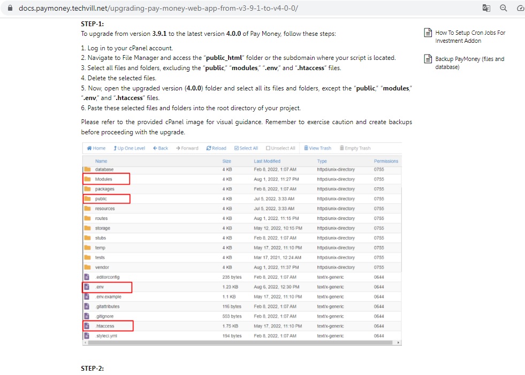Click Forward in the file manager toolbar
Image resolution: width=525 pixels, height=375 pixels.
coord(187,148)
